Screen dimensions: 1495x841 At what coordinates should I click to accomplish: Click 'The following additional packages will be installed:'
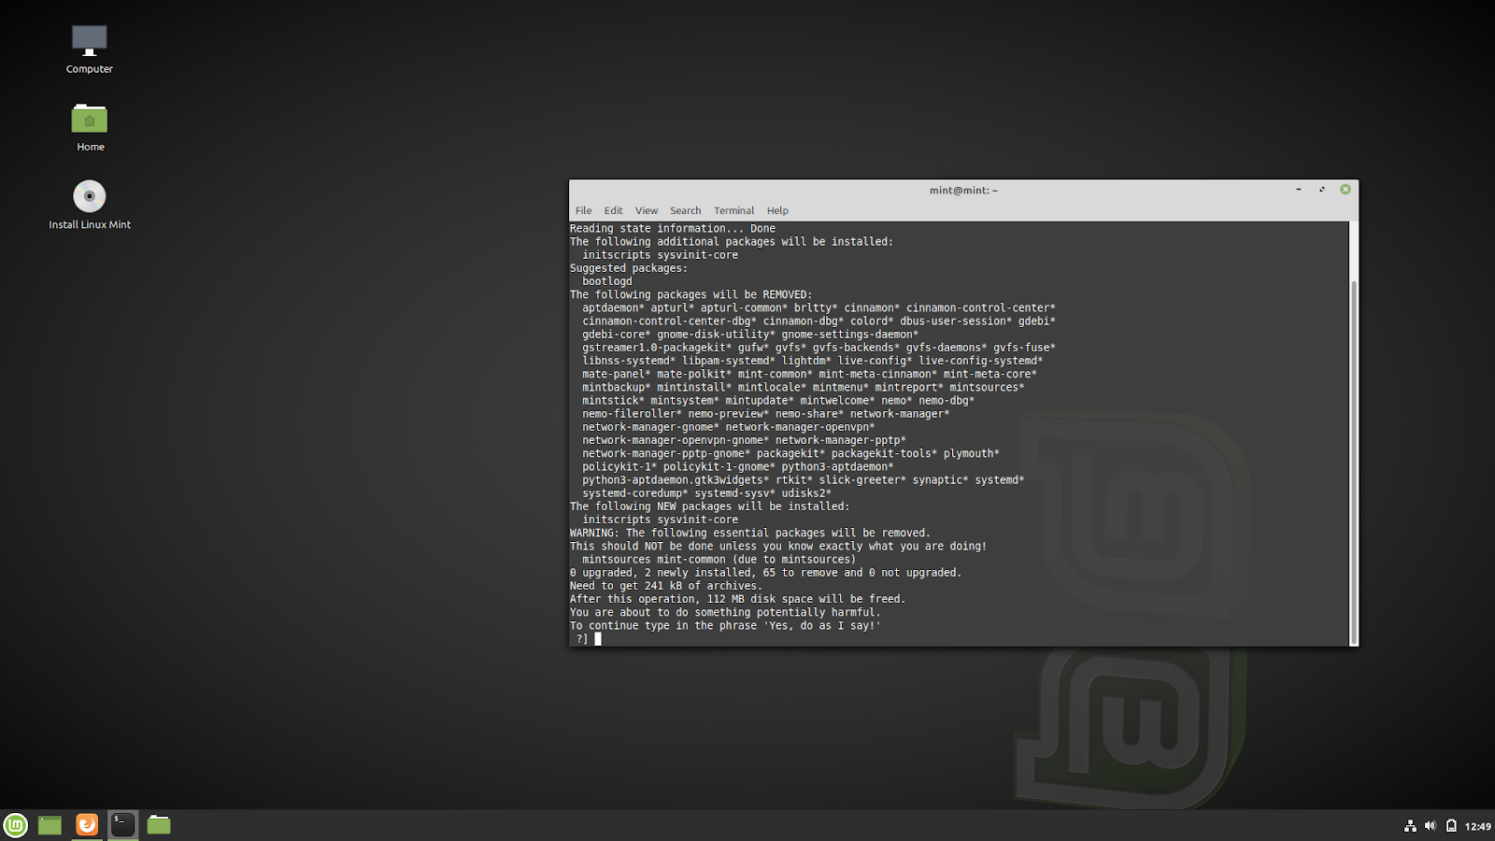(x=732, y=242)
